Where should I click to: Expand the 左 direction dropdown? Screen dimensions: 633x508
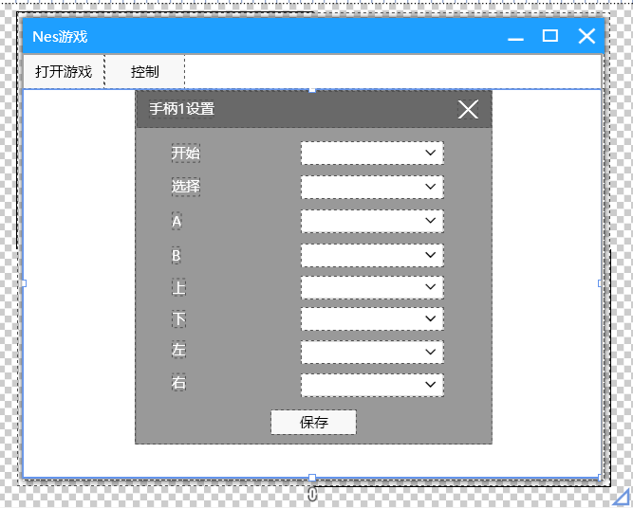372,352
